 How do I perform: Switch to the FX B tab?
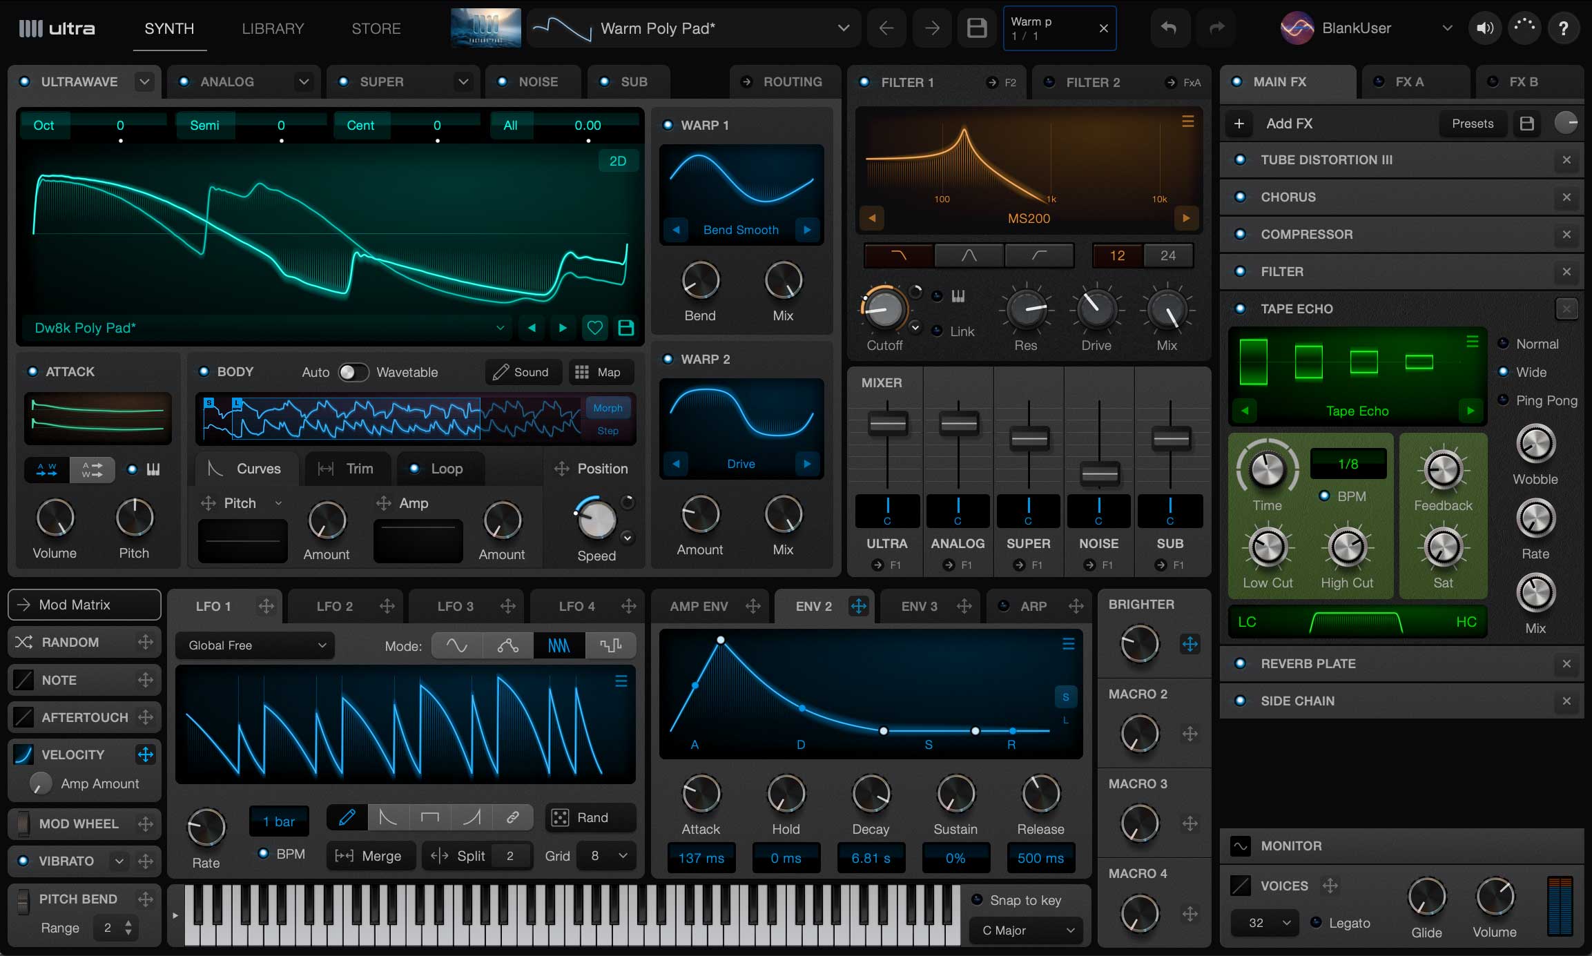1524,81
